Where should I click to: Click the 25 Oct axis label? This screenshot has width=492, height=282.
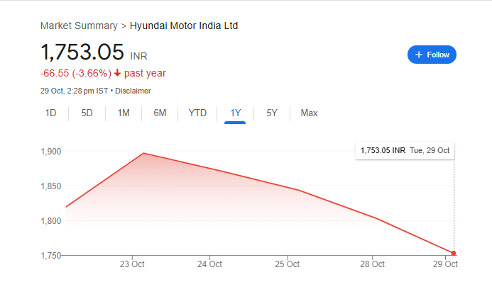click(287, 264)
